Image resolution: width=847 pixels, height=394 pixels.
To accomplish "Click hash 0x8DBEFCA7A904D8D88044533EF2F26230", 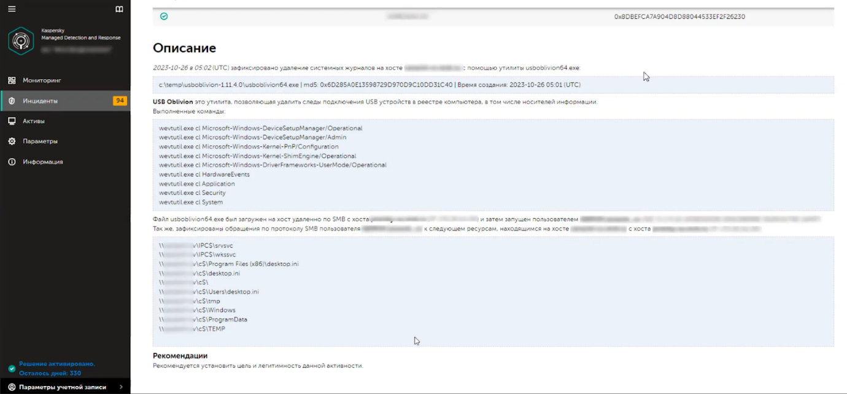I will (x=679, y=17).
